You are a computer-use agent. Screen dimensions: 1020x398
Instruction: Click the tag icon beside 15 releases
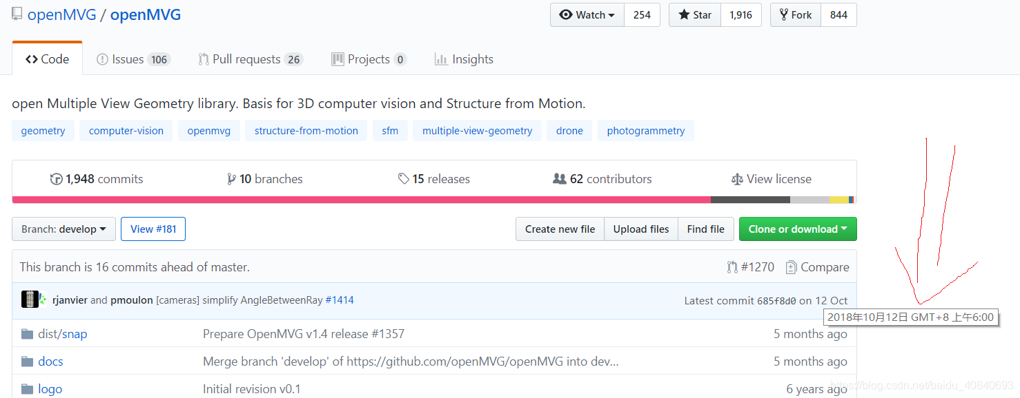[403, 179]
